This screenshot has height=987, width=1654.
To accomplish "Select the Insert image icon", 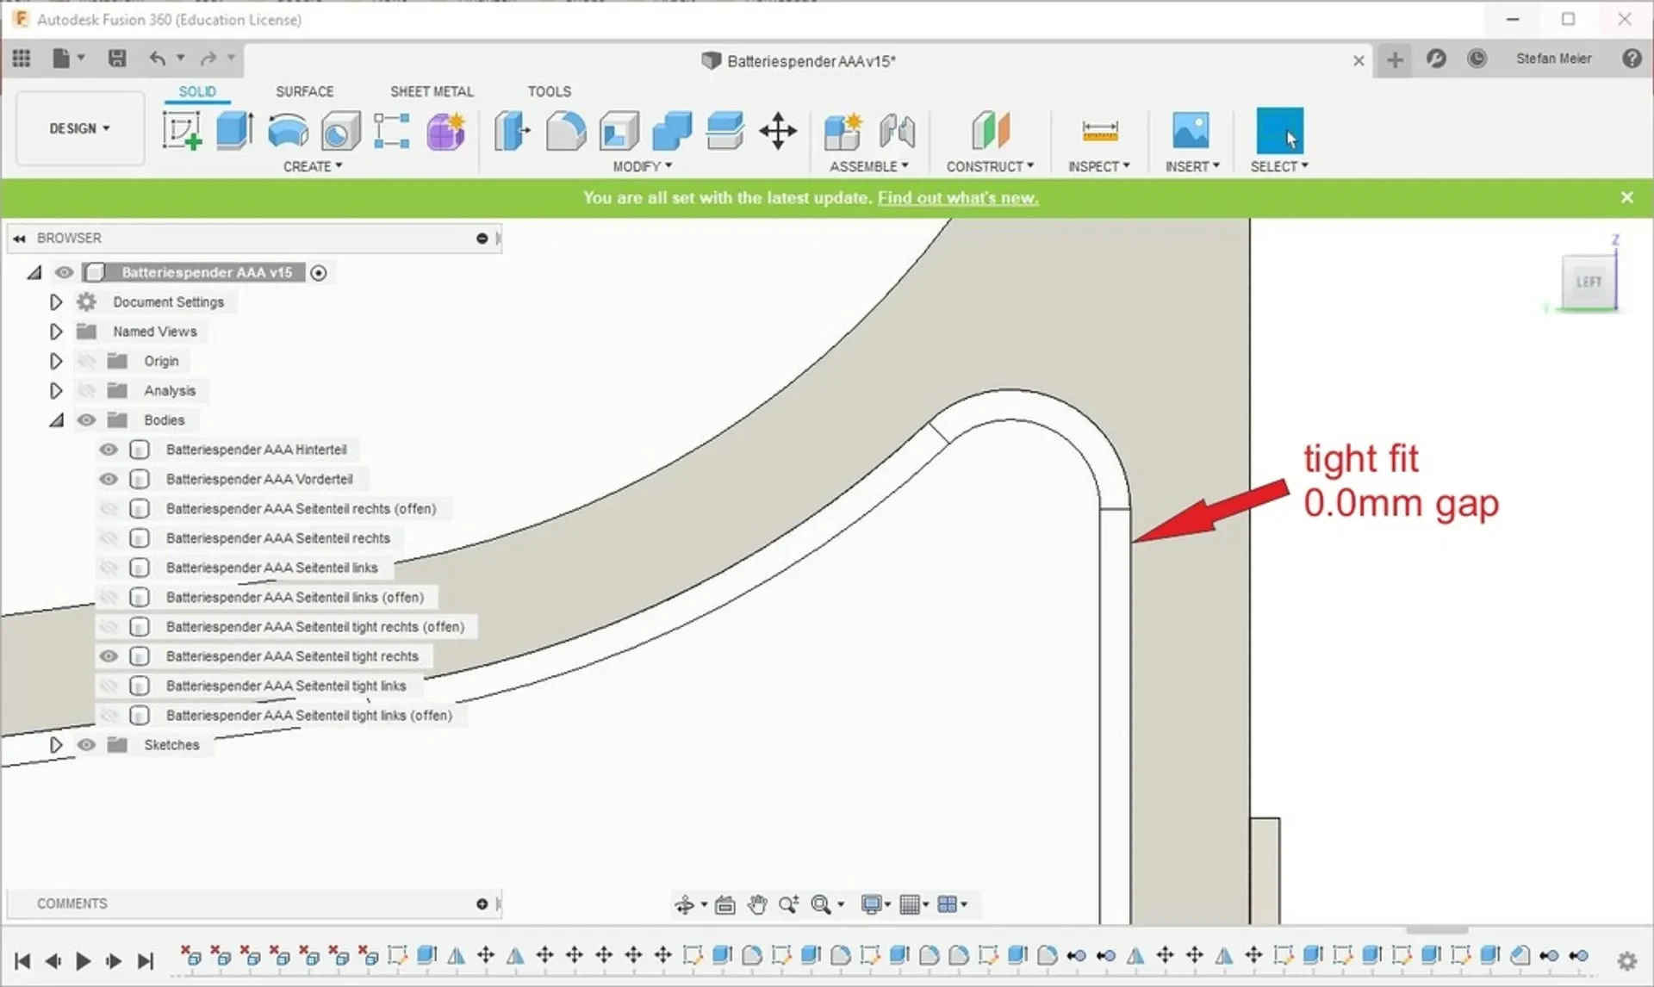I will [1191, 131].
